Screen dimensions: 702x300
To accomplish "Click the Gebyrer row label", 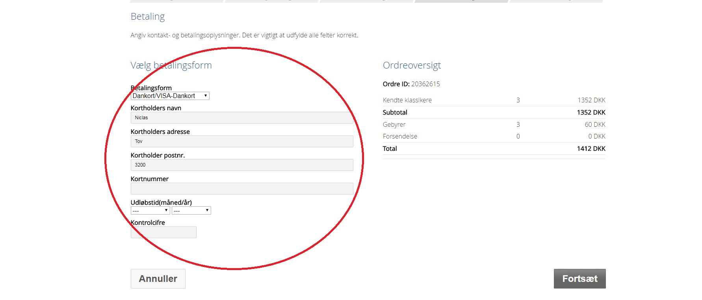I will point(394,124).
